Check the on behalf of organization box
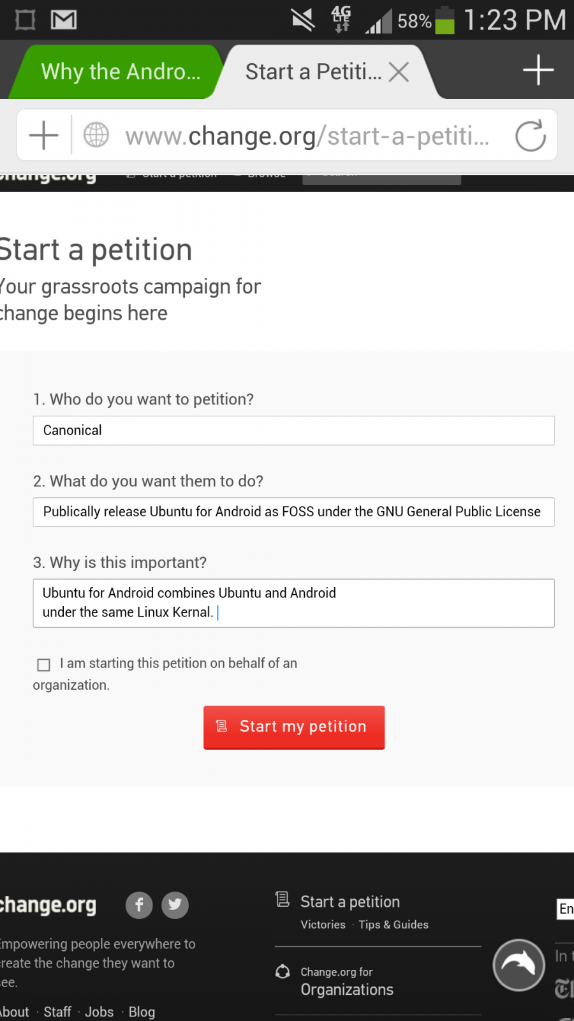Viewport: 574px width, 1021px height. click(44, 665)
